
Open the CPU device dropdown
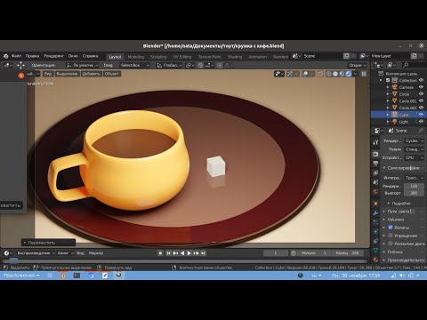click(x=415, y=157)
